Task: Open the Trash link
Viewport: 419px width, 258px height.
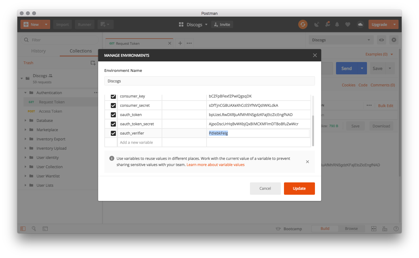Action: click(x=28, y=63)
